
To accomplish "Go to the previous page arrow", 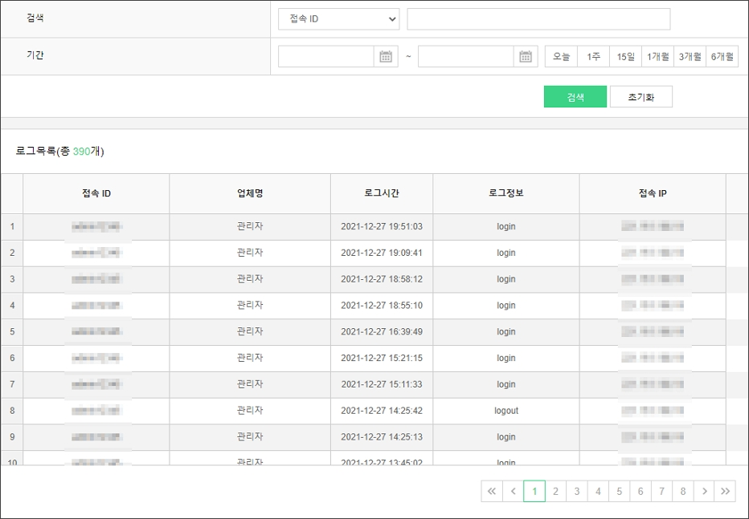I will click(513, 491).
